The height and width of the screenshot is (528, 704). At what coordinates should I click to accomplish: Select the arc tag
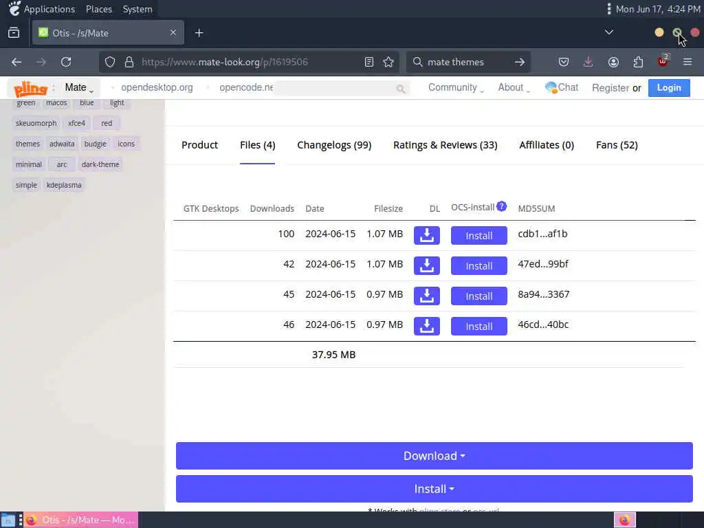point(61,164)
